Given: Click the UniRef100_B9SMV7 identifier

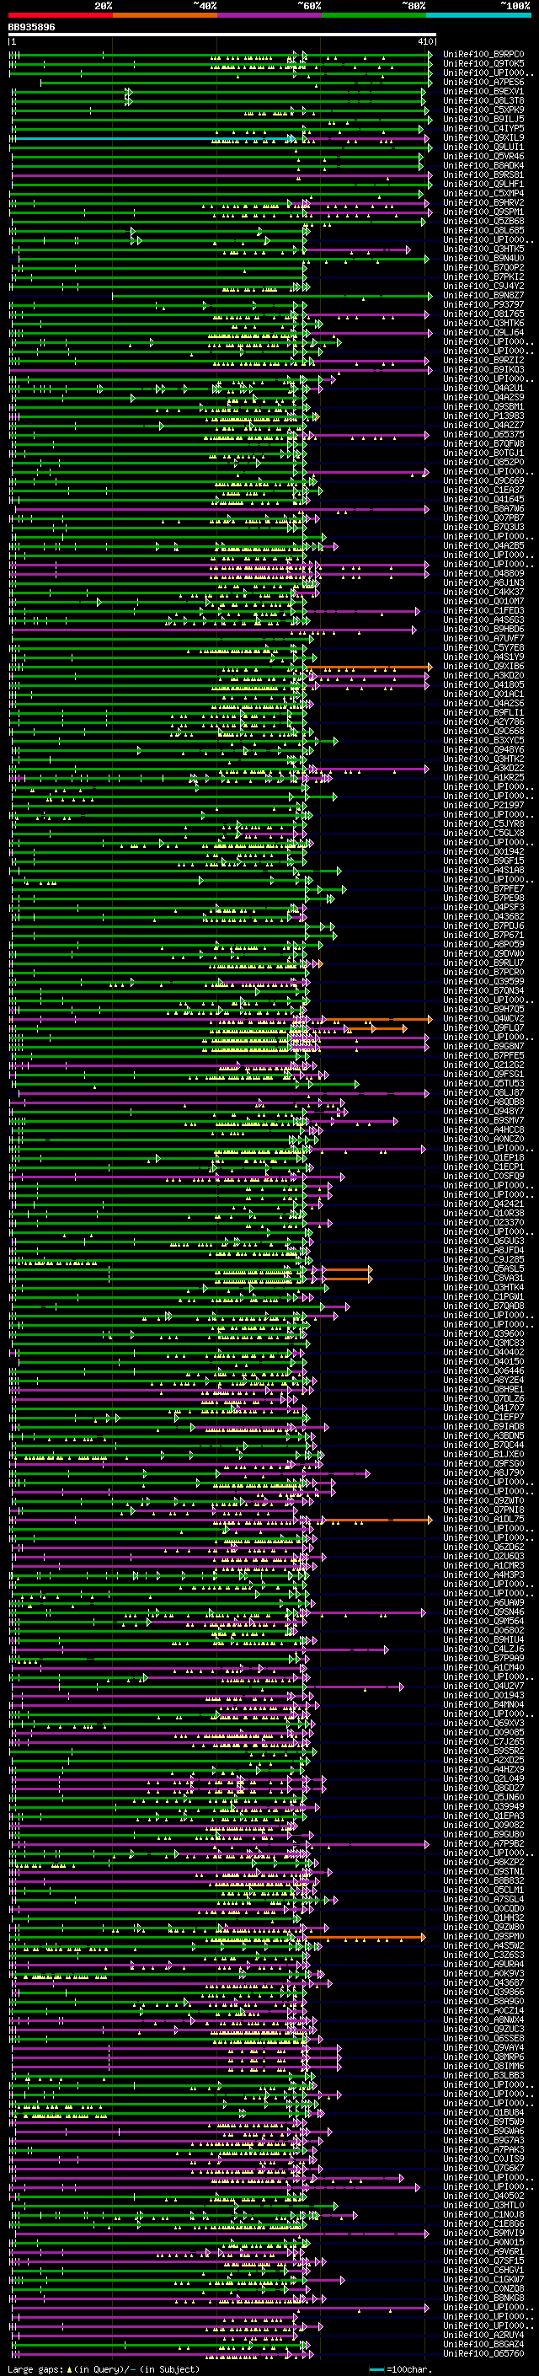Looking at the screenshot, I should point(483,1120).
